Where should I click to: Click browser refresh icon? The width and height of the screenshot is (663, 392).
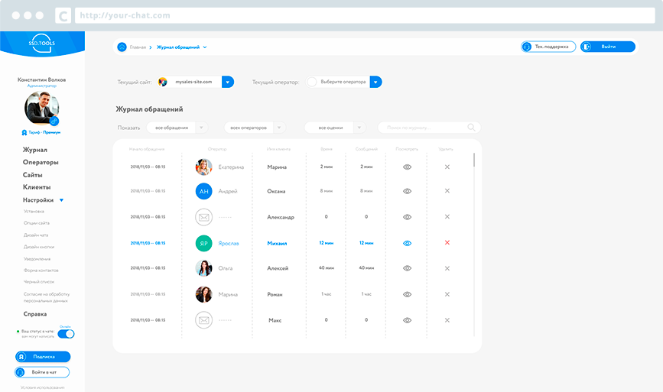[63, 15]
